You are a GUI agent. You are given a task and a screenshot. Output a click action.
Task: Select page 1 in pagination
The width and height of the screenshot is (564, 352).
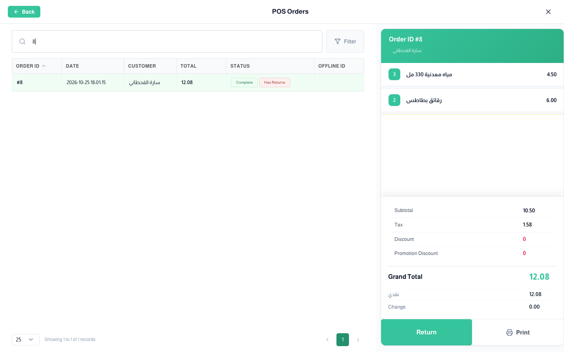coord(343,339)
